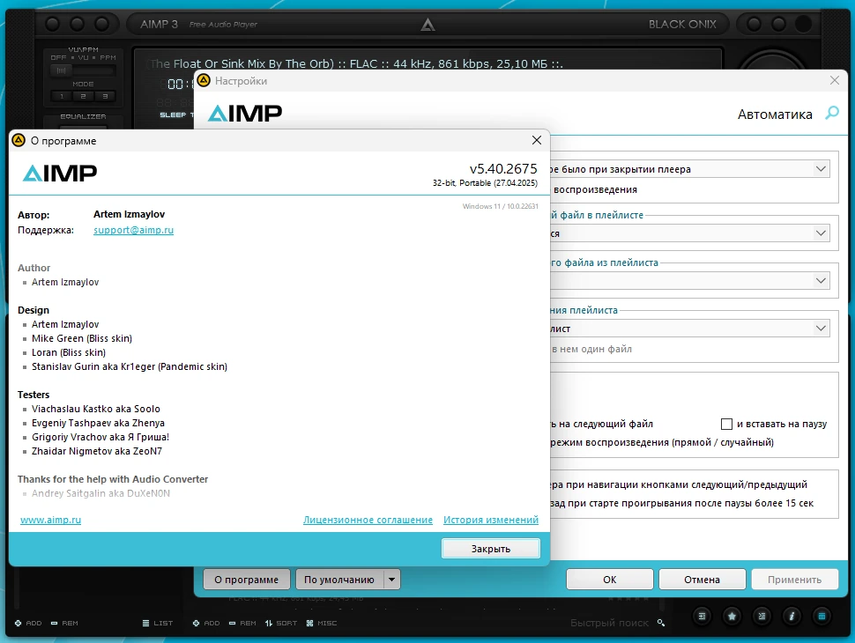Viewport: 855px width, 643px height.
Task: Click the AIMP logo in the Настройки window header
Action: pyautogui.click(x=245, y=114)
